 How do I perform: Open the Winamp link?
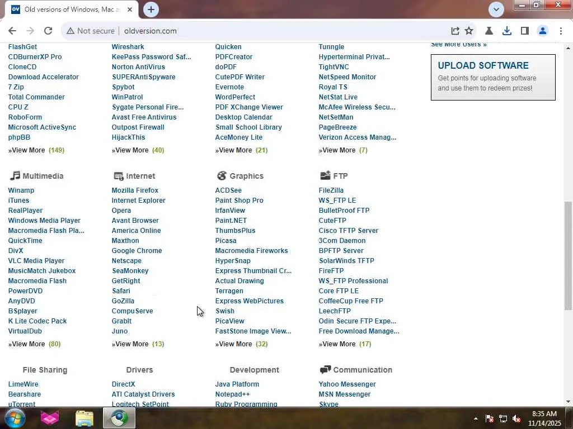click(21, 190)
